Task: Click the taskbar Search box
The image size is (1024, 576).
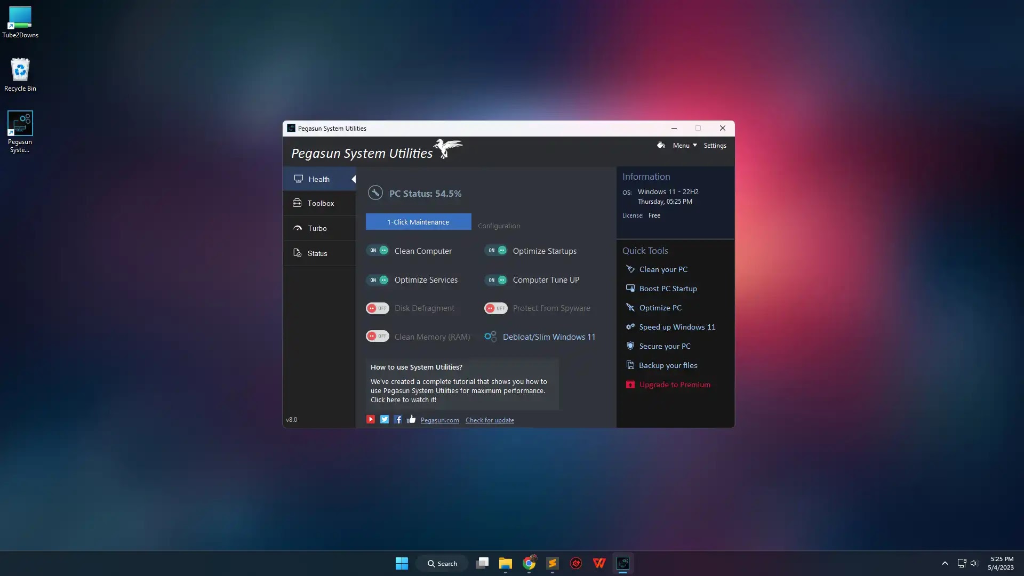Action: (x=442, y=563)
